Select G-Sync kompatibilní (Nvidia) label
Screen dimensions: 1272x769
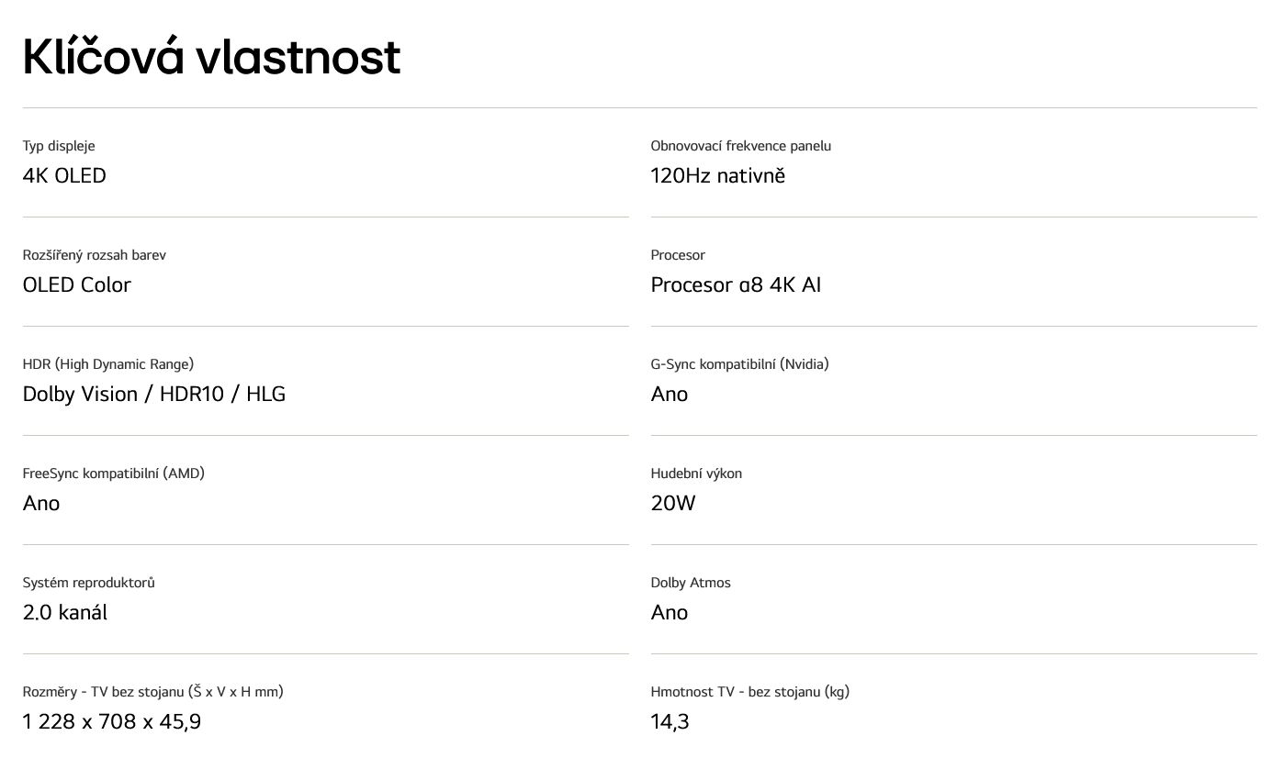739,364
